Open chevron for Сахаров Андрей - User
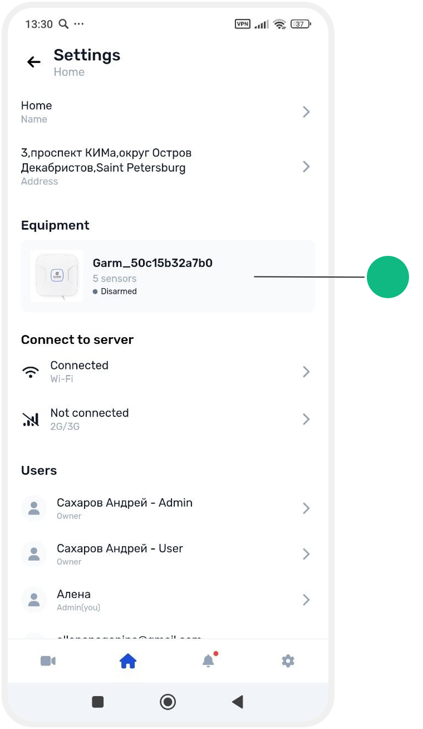423x729 pixels. point(306,553)
